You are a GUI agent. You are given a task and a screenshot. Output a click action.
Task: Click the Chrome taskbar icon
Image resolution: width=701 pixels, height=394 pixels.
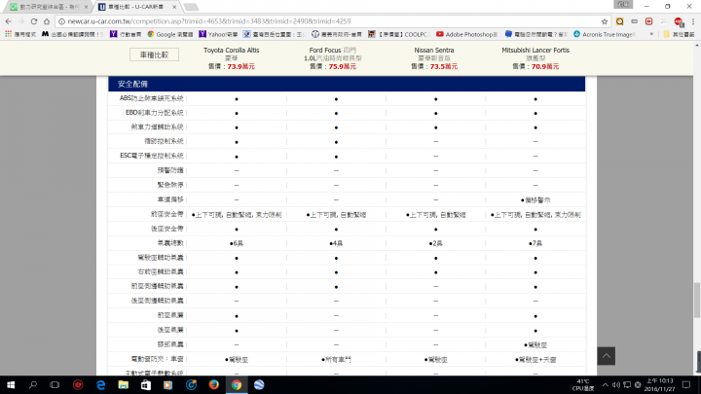(x=236, y=384)
